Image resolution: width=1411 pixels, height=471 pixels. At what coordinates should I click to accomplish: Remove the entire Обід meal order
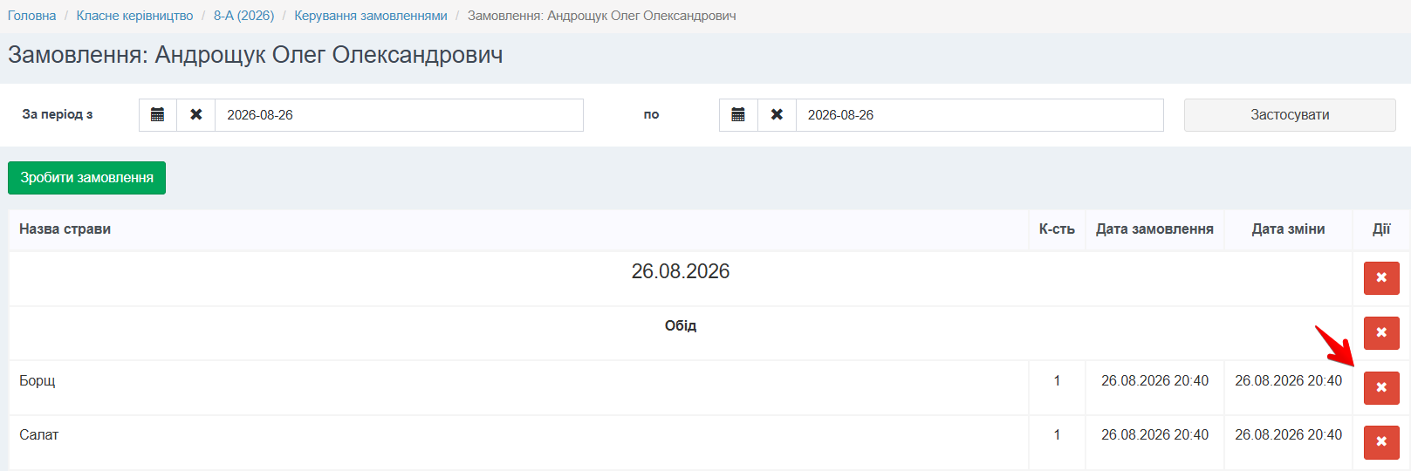click(1381, 333)
